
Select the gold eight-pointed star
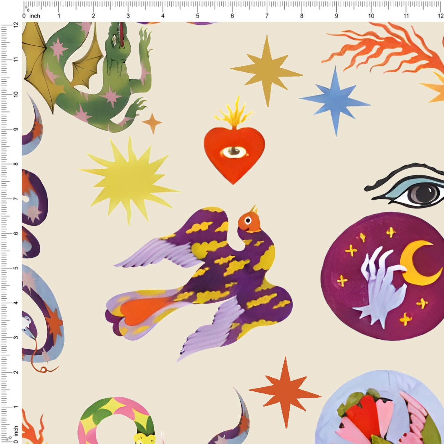point(267,71)
